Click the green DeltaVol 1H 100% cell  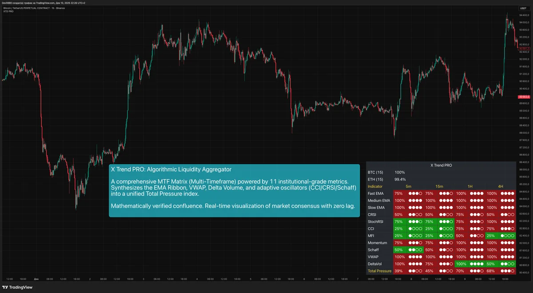pyautogui.click(x=461, y=264)
